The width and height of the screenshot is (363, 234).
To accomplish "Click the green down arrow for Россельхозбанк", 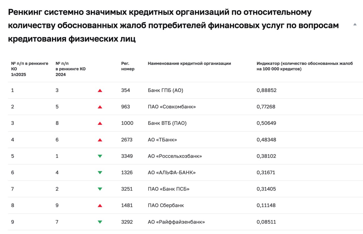I will pos(100,156).
